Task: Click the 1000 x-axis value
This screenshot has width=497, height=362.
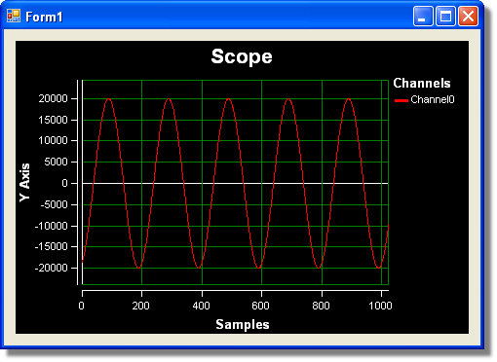Action: (380, 306)
